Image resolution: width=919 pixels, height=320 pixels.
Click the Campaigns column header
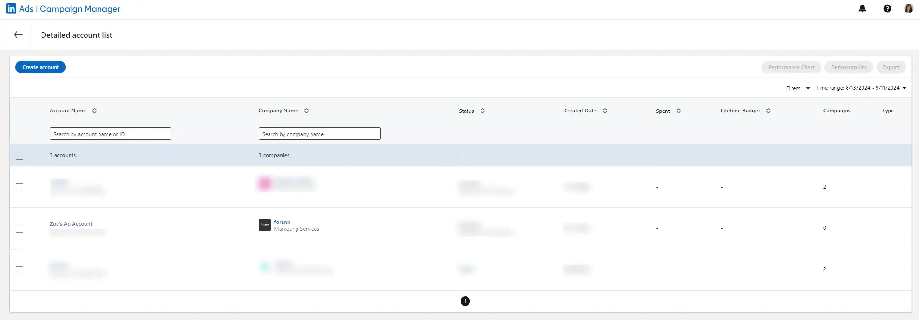coord(836,111)
